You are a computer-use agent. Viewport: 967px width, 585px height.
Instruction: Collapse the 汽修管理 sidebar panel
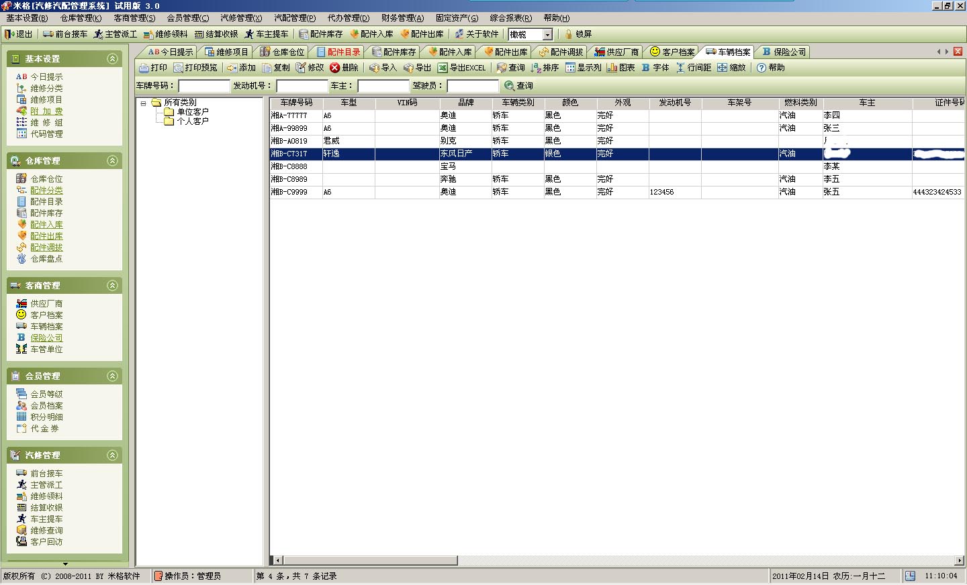113,456
